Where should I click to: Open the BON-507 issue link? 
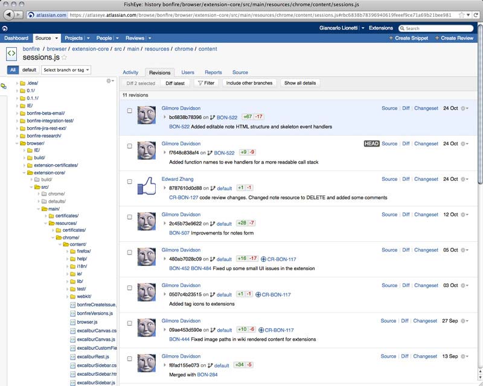point(179,233)
